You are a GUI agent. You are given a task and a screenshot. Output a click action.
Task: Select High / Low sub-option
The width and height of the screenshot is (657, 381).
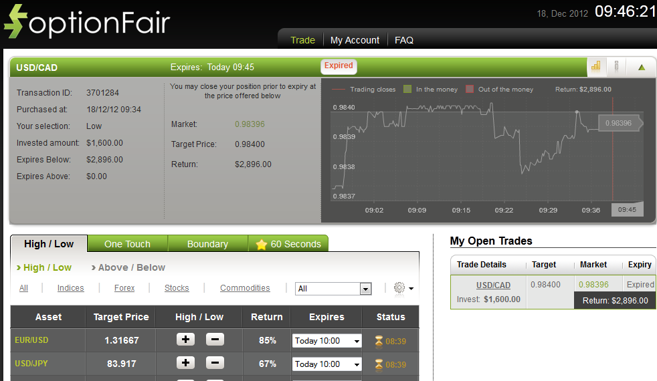click(44, 267)
